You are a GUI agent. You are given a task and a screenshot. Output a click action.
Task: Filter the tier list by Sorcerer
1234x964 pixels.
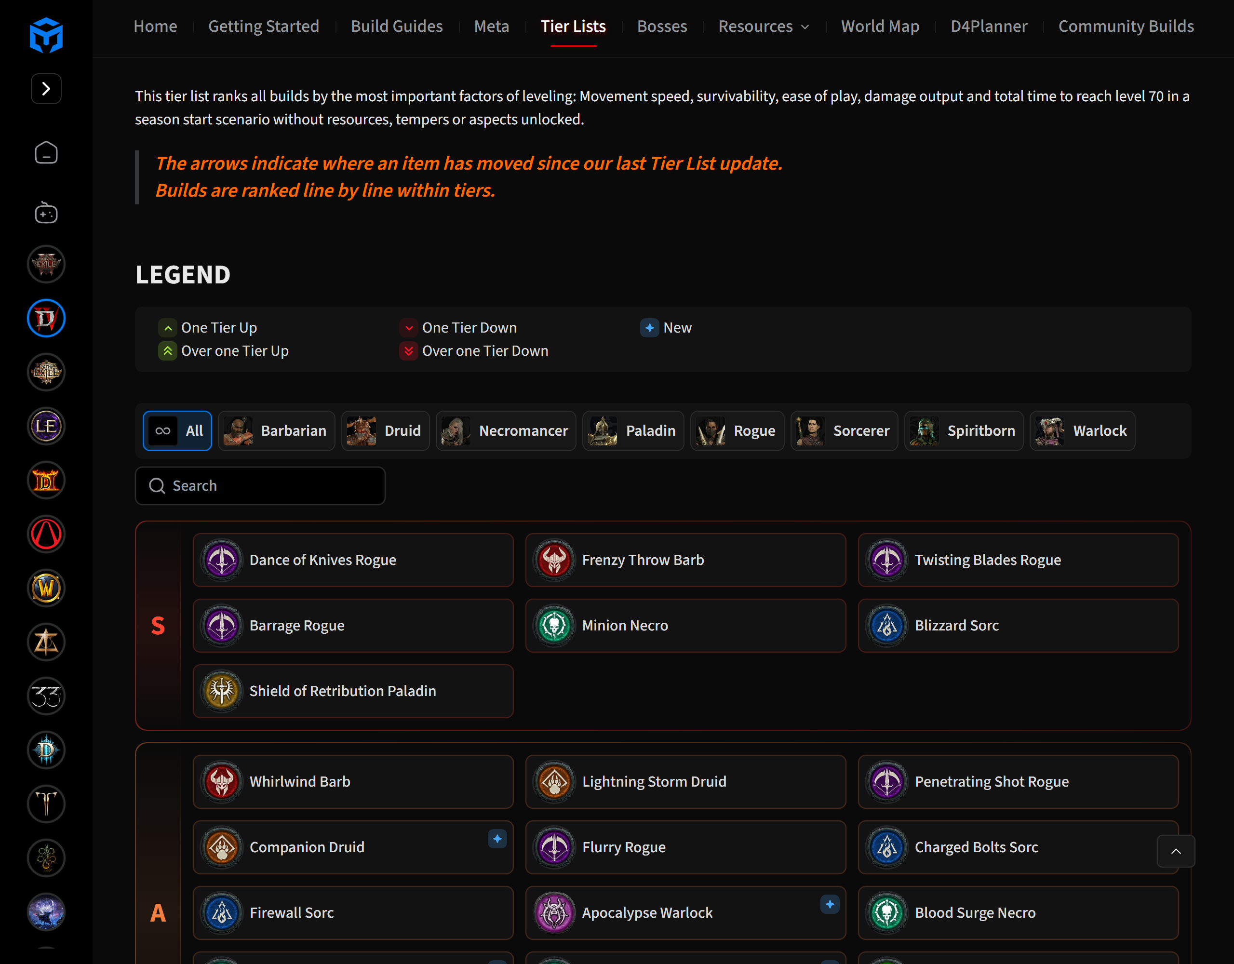(x=844, y=430)
